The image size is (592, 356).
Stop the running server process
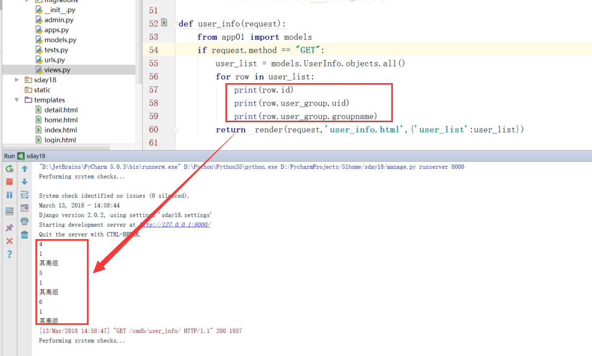[10, 182]
